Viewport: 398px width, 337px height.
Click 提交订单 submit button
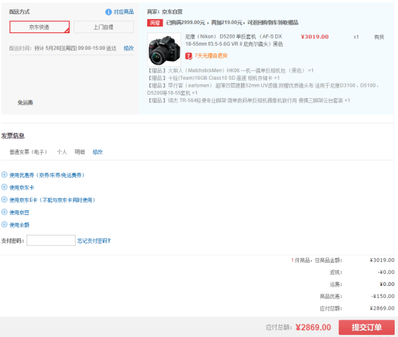pos(367,327)
